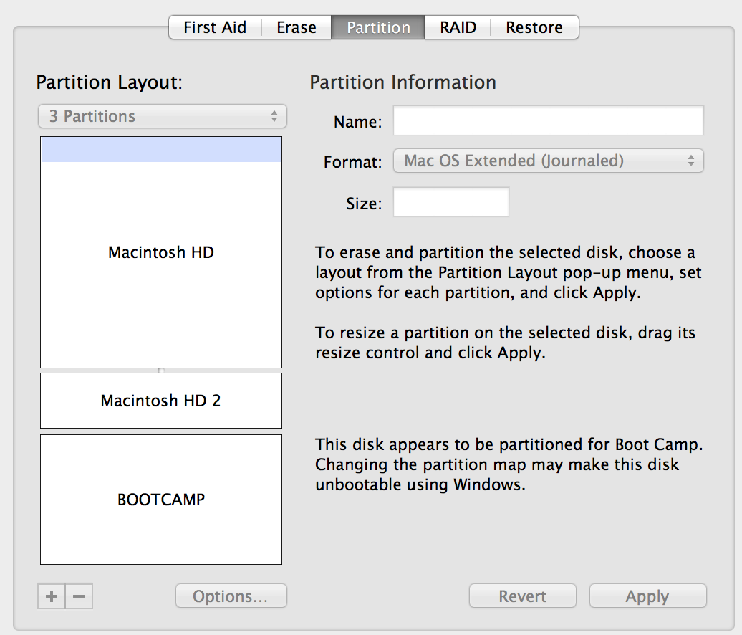
Task: Click the erase and partition instructions paragraph
Action: pyautogui.click(x=509, y=273)
